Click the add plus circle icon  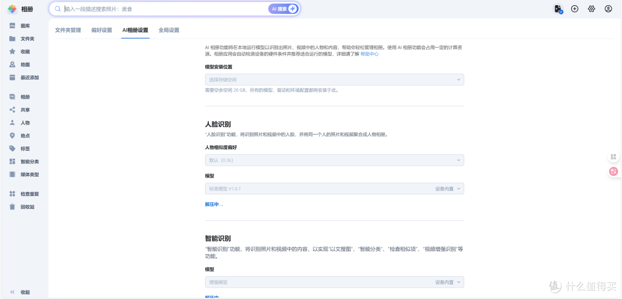pyautogui.click(x=574, y=9)
